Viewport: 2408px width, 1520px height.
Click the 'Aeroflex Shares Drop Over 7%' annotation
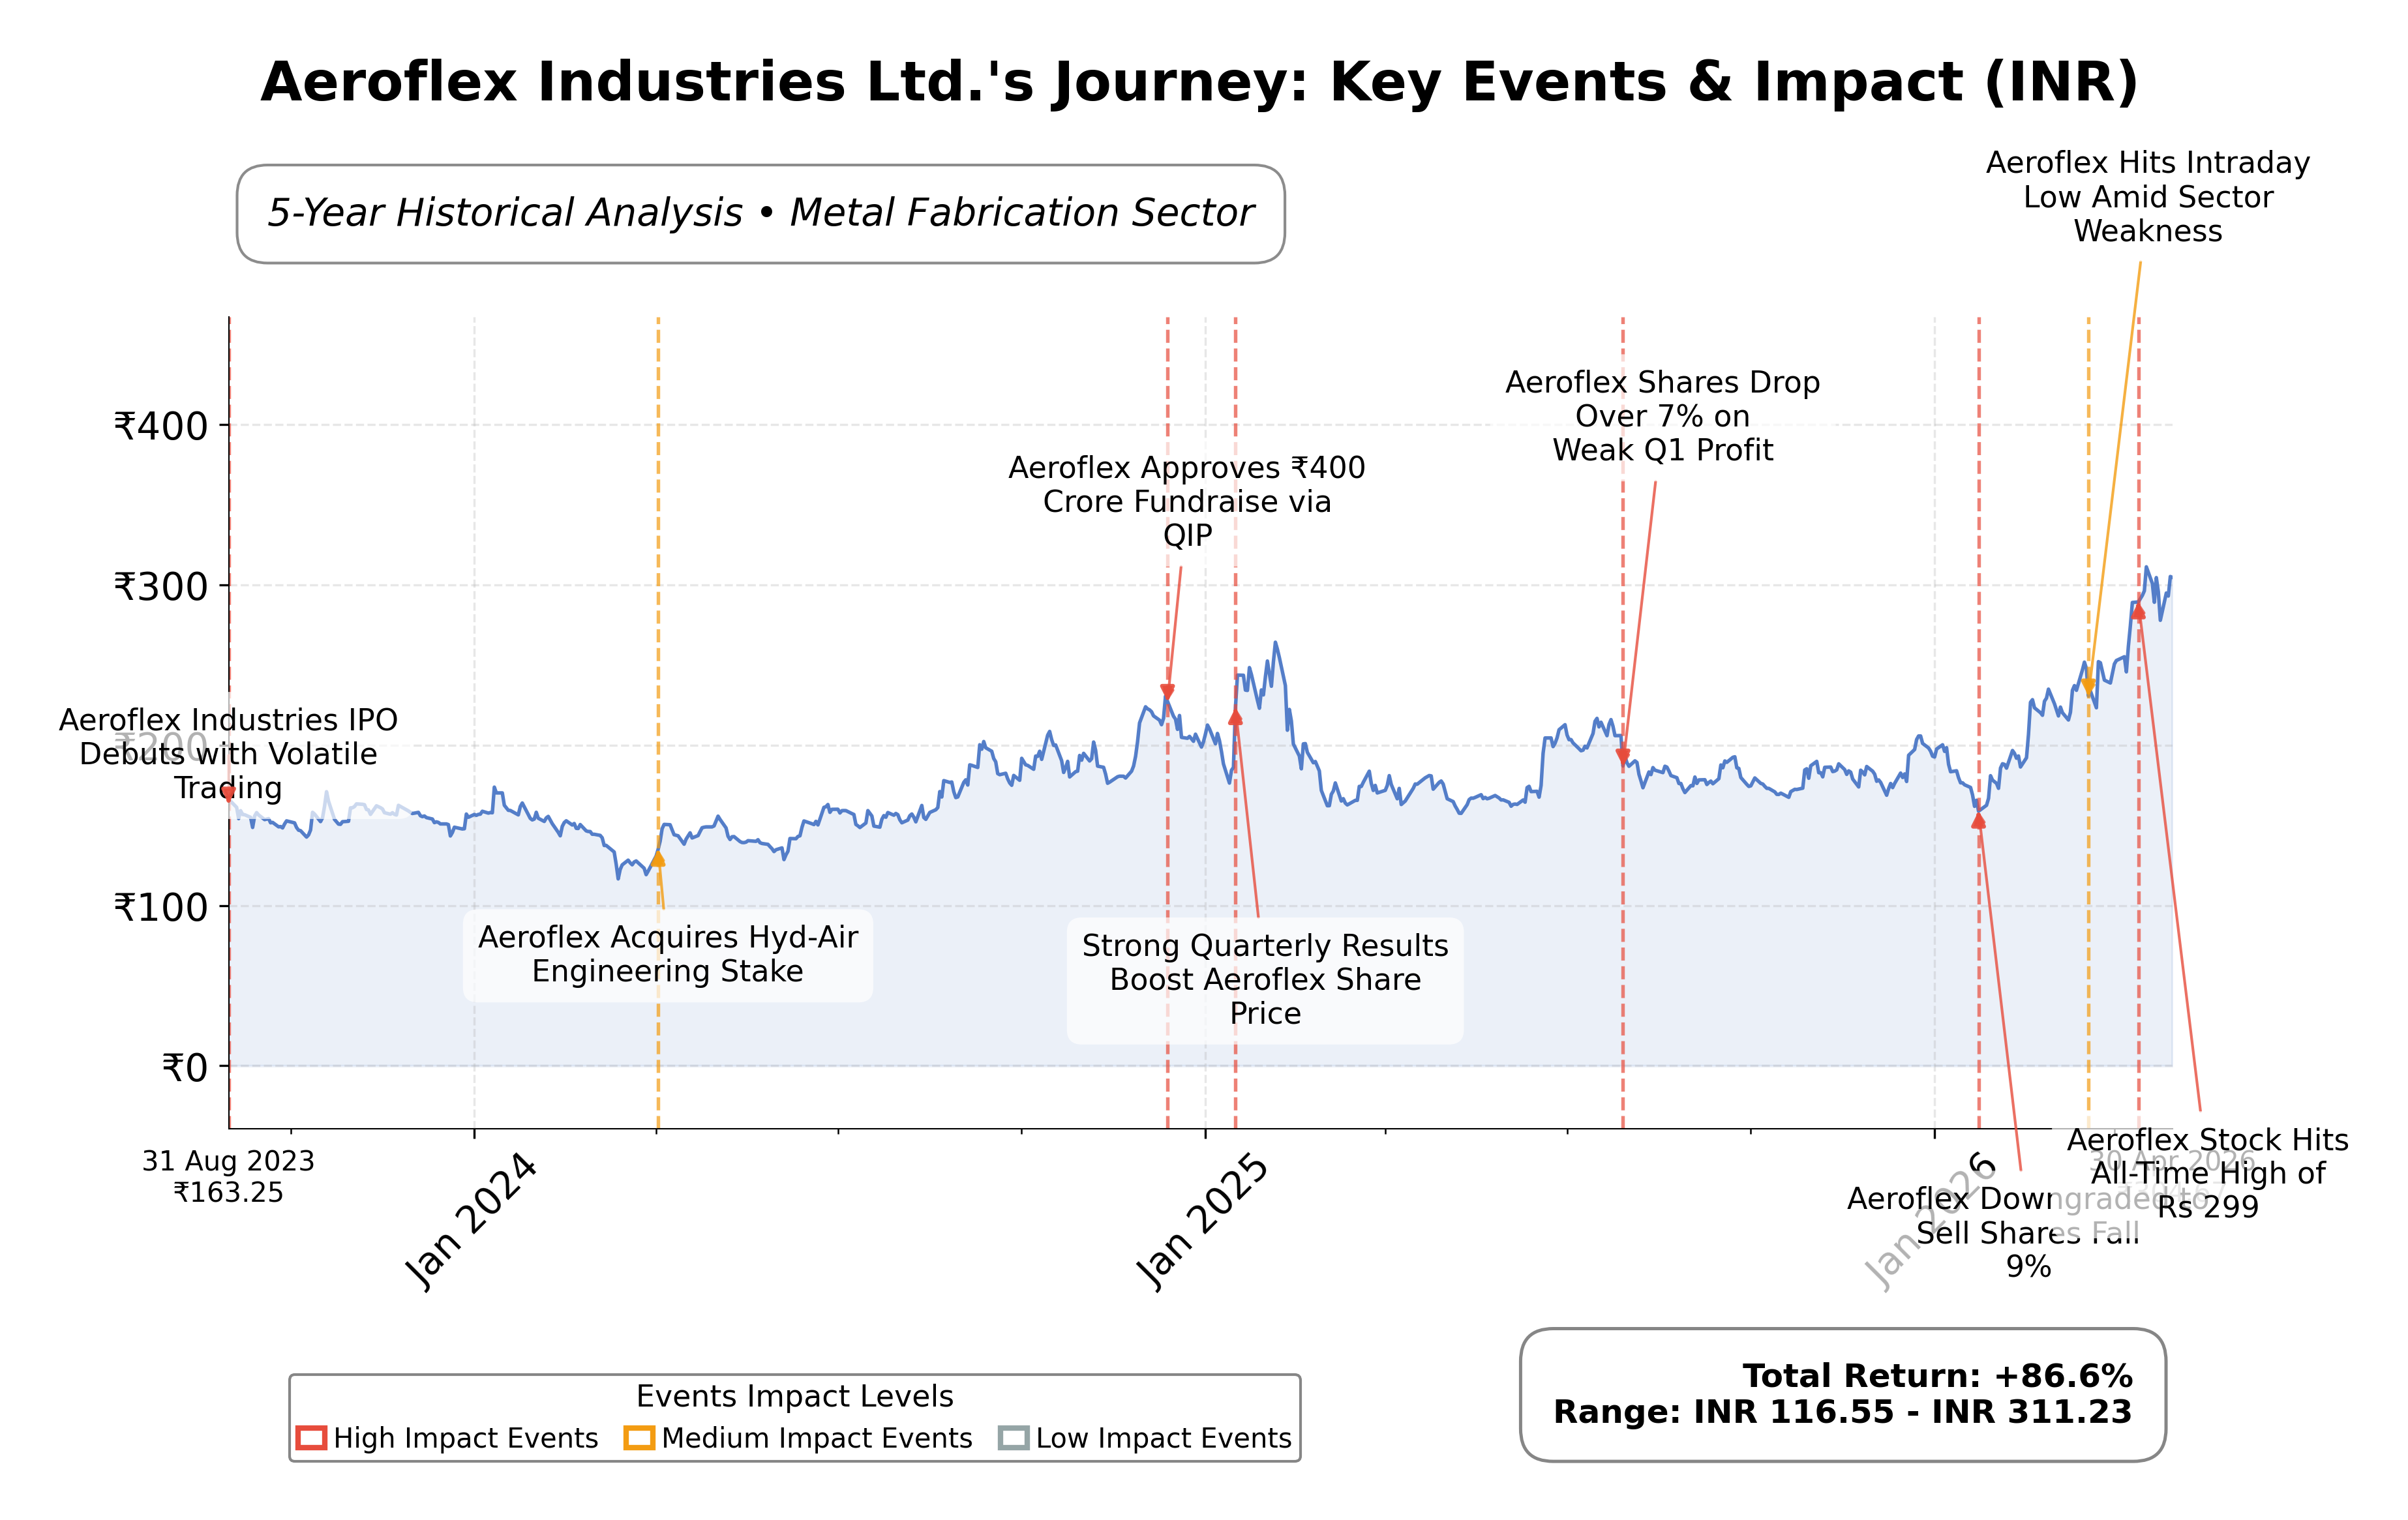click(1663, 416)
